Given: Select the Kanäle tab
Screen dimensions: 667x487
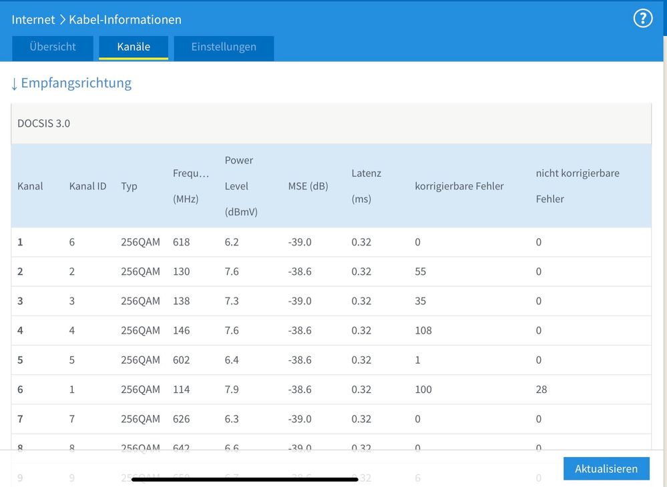Looking at the screenshot, I should [x=134, y=47].
